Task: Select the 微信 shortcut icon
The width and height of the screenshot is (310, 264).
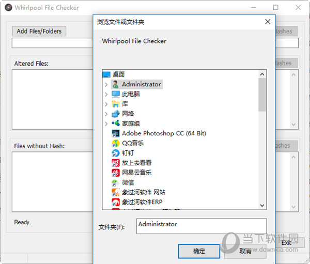Action: coord(115,182)
